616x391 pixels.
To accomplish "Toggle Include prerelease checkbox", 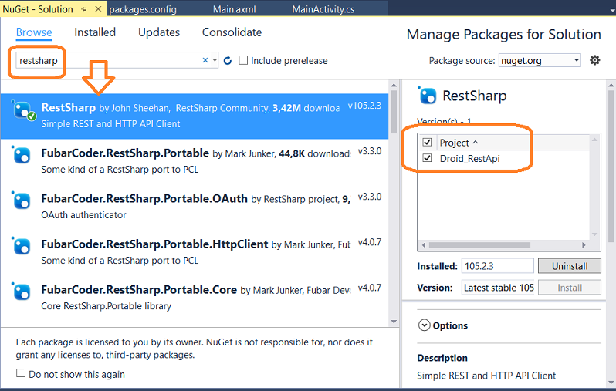I will click(x=243, y=60).
